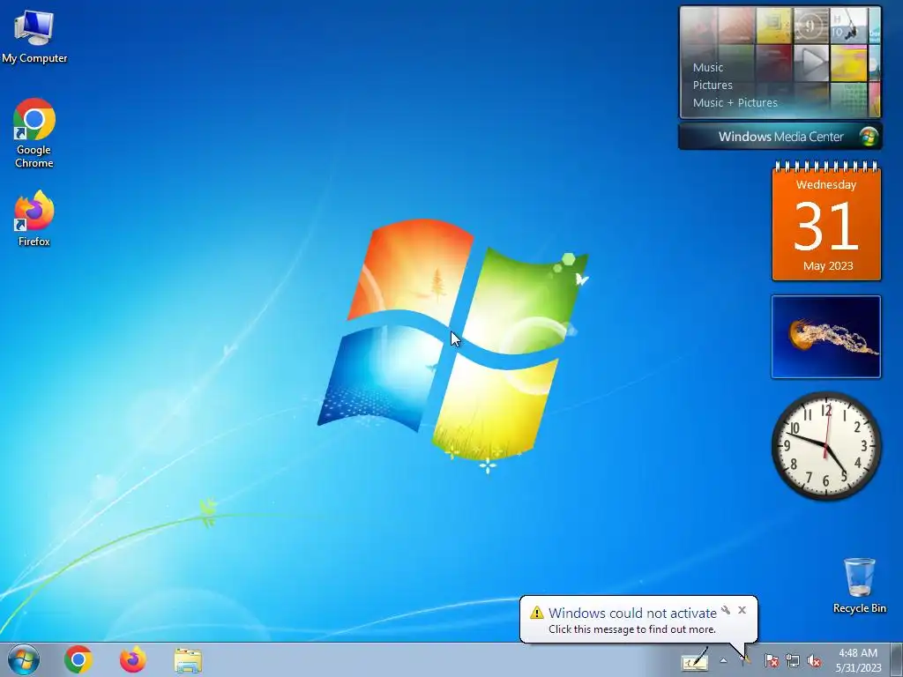903x677 pixels.
Task: Open the Action Center flag icon
Action: [771, 660]
